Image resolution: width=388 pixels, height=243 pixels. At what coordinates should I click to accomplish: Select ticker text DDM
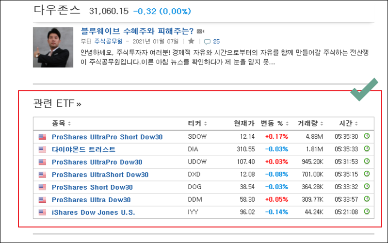click(195, 199)
